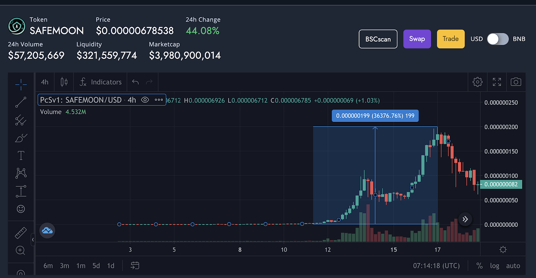
Task: Set chart range to 1m
Action: [81, 266]
